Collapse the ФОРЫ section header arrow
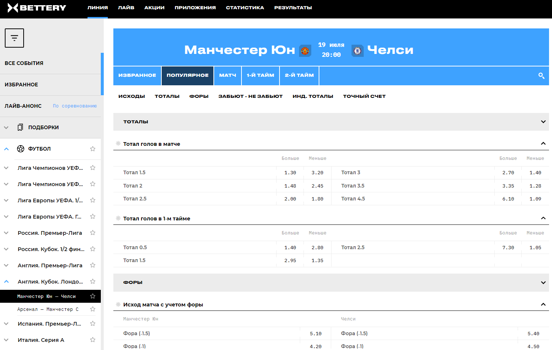552x350 pixels. click(543, 282)
